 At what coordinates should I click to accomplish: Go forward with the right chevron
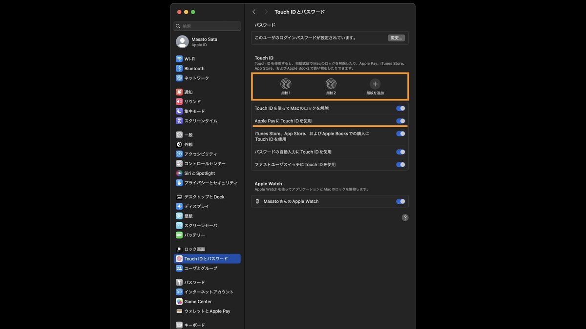[x=266, y=12]
